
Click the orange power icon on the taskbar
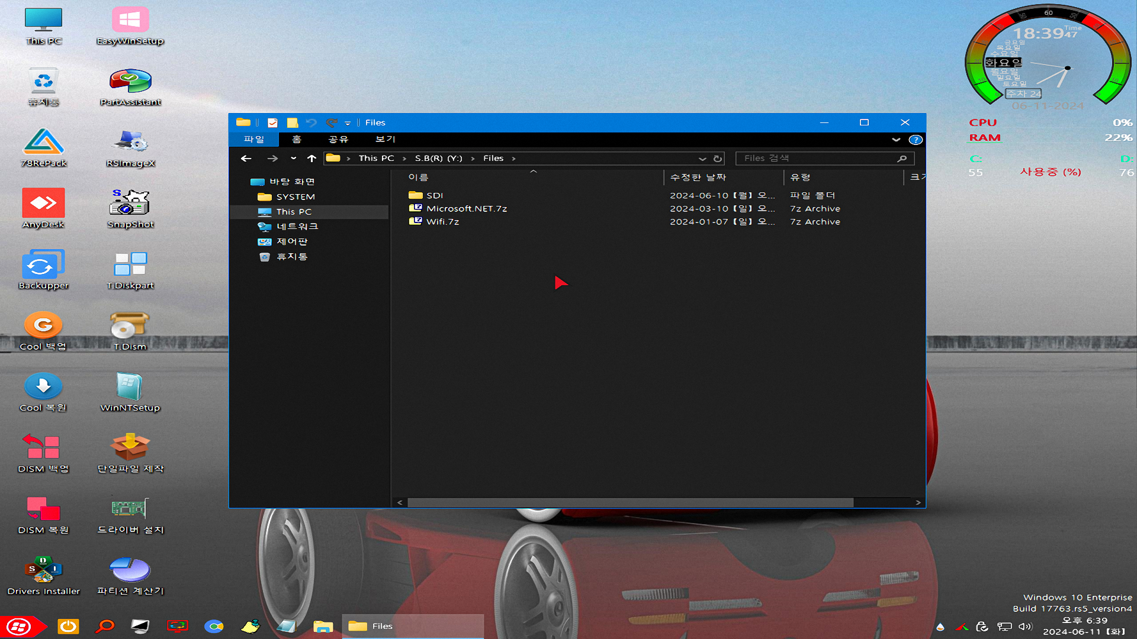pos(68,626)
